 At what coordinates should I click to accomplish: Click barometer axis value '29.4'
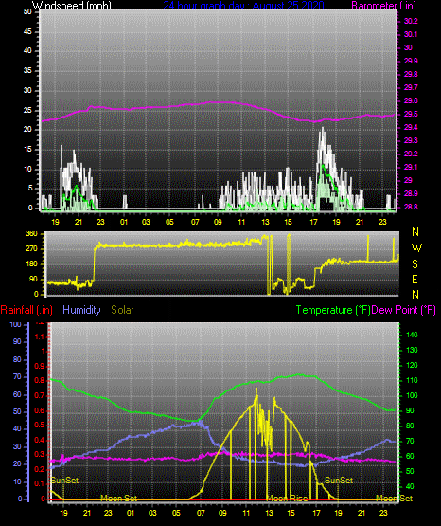(x=411, y=128)
